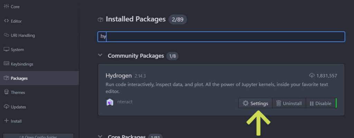Click the Install plus icon
Image resolution: width=354 pixels, height=138 pixels.
point(6,121)
